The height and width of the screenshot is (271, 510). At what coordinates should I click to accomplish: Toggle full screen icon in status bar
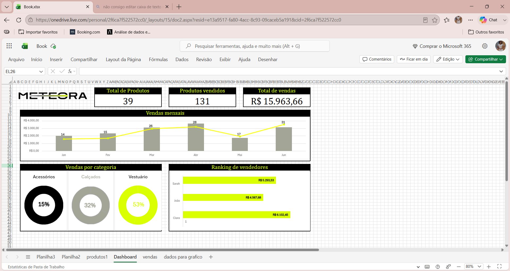[499, 266]
